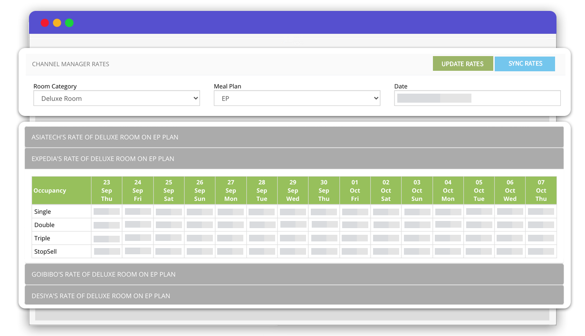Click the UPDATE RATES button
This screenshot has height=336, width=585.
coord(462,64)
